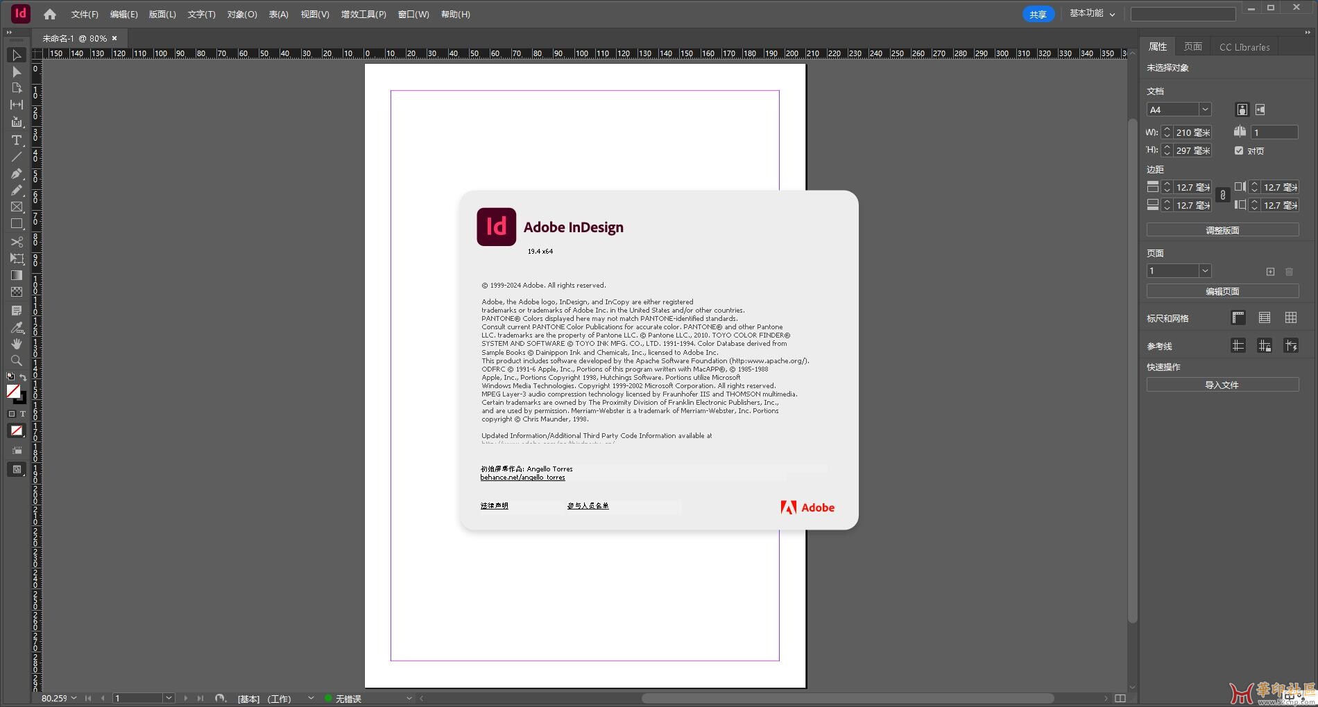Open the [基本] (工作) profile dropdown
This screenshot has width=1318, height=707.
click(x=311, y=698)
